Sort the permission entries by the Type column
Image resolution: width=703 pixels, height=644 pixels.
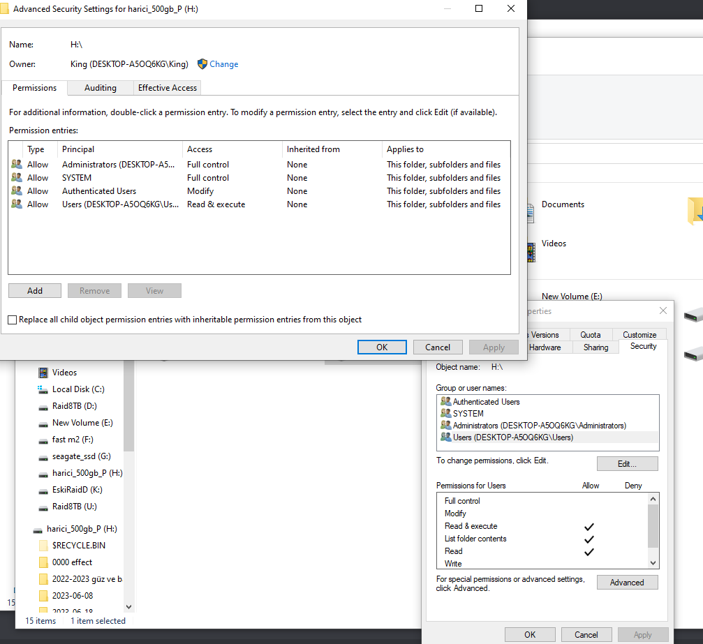[x=40, y=149]
